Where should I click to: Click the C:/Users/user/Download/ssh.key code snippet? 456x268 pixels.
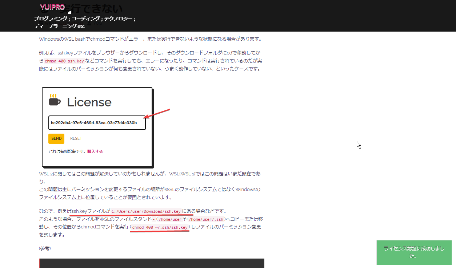[x=146, y=211]
